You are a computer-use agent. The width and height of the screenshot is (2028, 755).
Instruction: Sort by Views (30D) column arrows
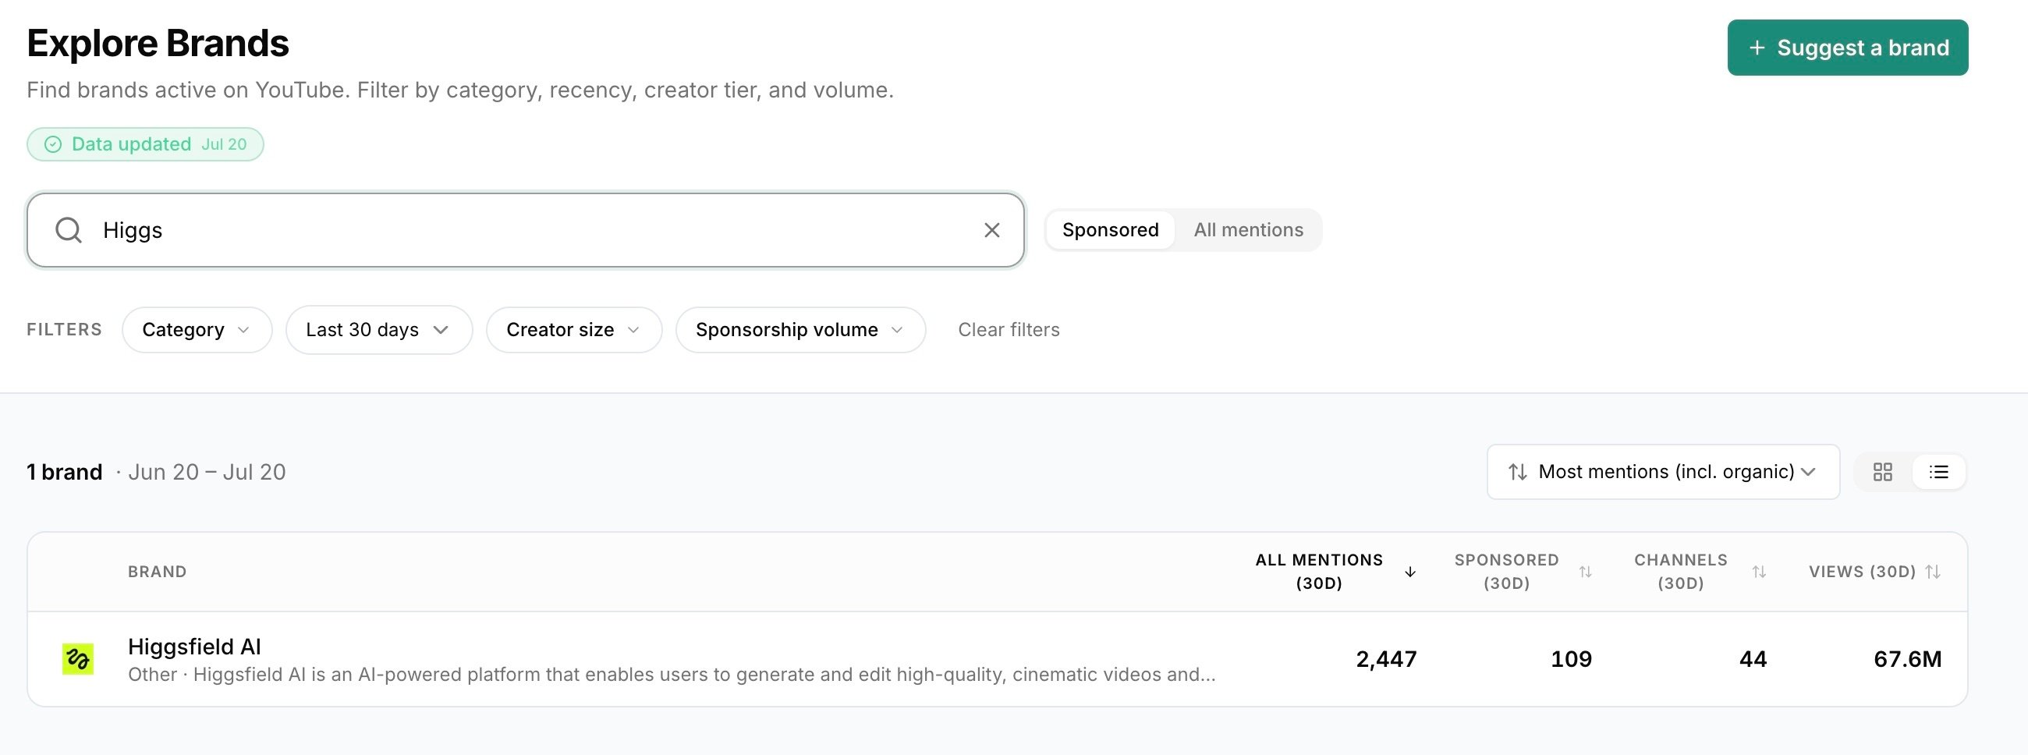point(1933,572)
